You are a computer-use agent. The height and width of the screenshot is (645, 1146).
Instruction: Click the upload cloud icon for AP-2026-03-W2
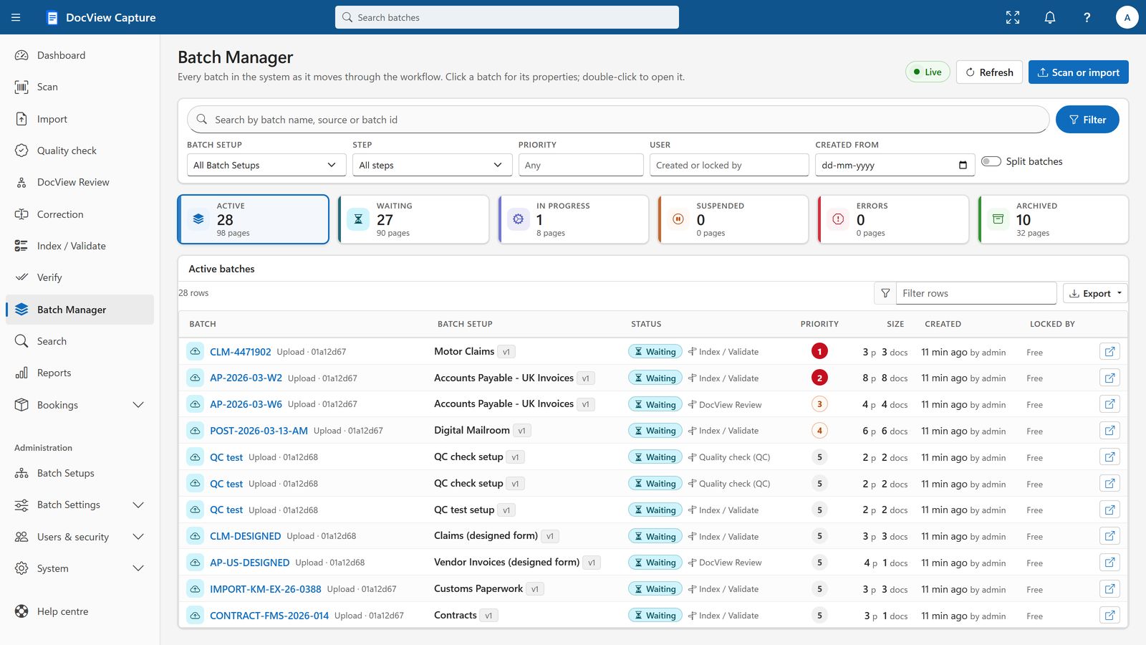tap(195, 378)
